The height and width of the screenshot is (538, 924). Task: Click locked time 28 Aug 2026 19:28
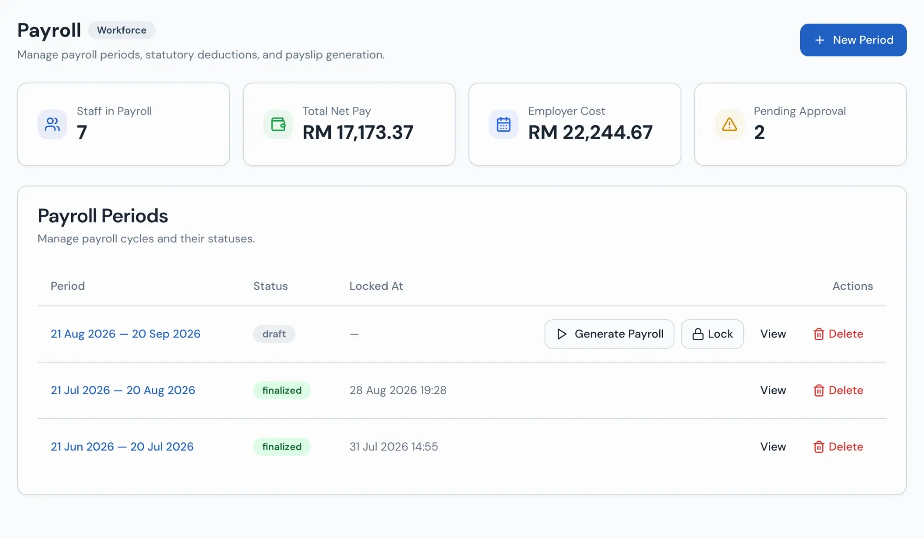(x=398, y=391)
